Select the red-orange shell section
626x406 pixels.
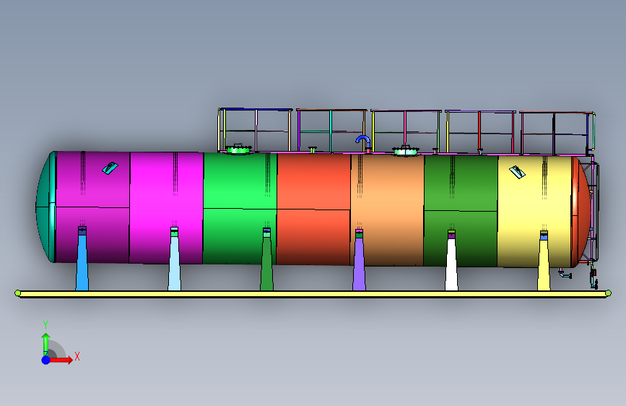coord(313,210)
